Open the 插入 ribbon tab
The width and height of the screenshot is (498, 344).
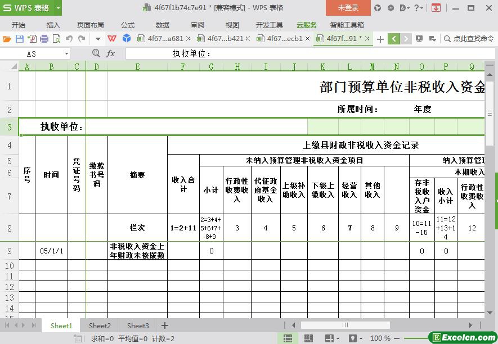click(53, 25)
